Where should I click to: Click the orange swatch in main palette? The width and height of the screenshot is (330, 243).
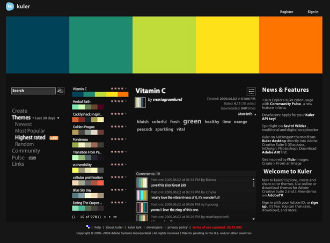tap(291, 45)
